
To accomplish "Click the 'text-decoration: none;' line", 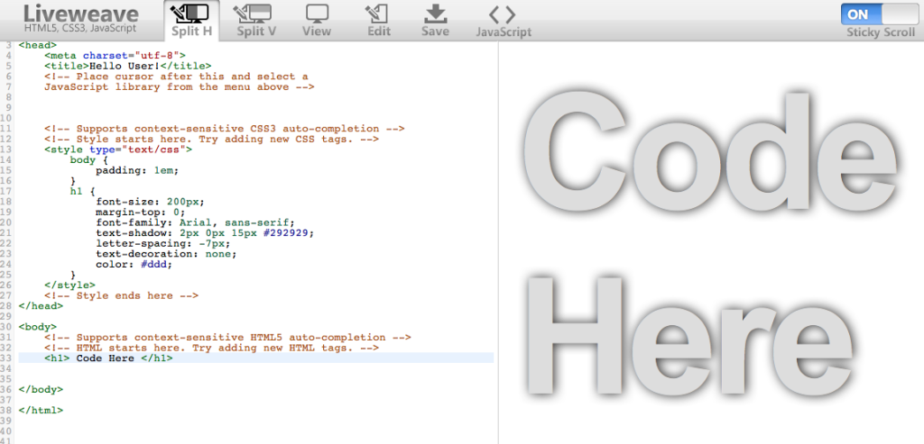I will pos(166,254).
